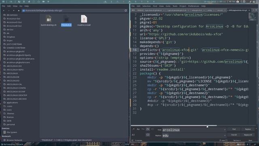Toggle highlight matches button in replace row
This screenshot has height=146, width=259.
pyautogui.click(x=148, y=135)
